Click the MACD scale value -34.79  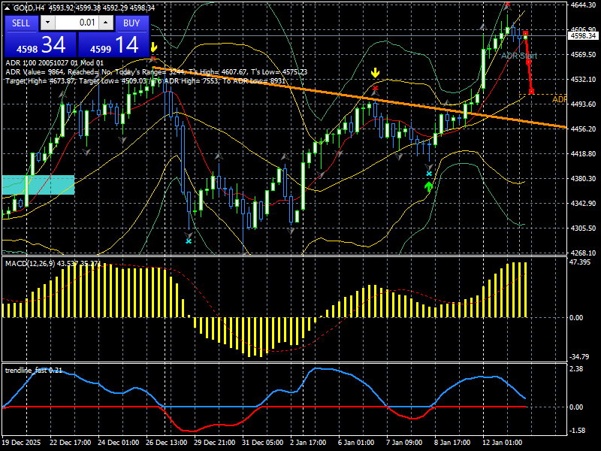point(579,356)
